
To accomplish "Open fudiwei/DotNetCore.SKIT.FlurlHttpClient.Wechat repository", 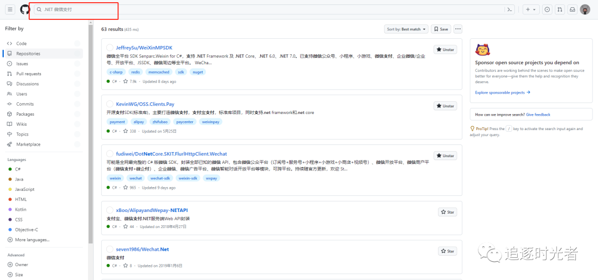I will point(172,154).
